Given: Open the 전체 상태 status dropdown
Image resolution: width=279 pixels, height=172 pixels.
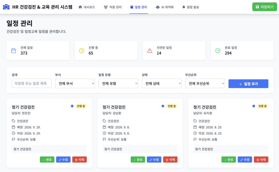Looking at the screenshot, I should [x=162, y=83].
